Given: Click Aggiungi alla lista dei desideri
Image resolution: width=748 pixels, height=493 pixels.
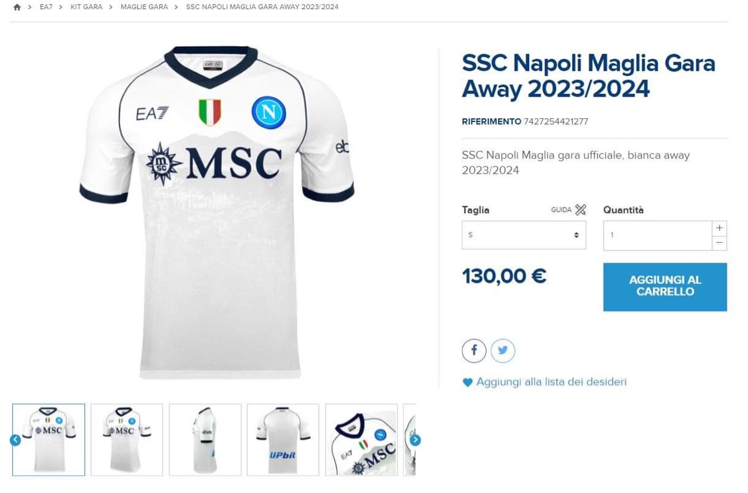Looking at the screenshot, I should 551,382.
